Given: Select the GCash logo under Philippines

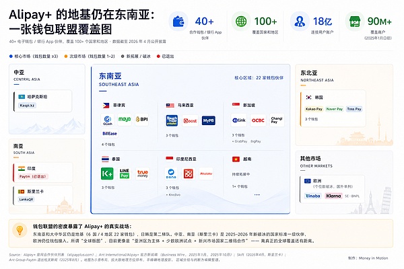Looking at the screenshot, I should (x=108, y=120).
